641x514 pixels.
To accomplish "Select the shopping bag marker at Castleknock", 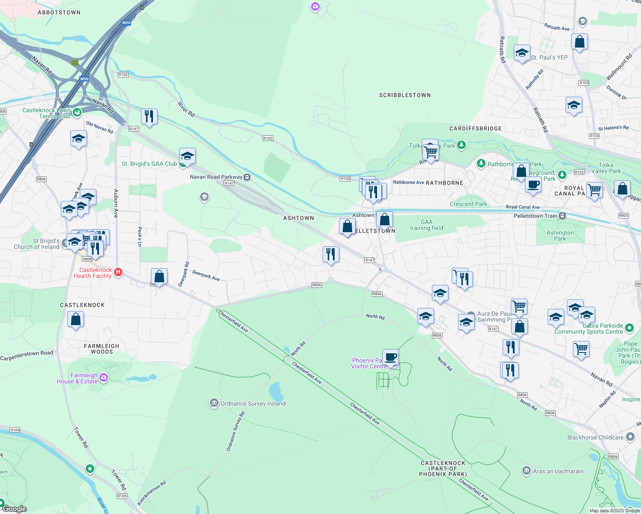I will click(x=75, y=320).
